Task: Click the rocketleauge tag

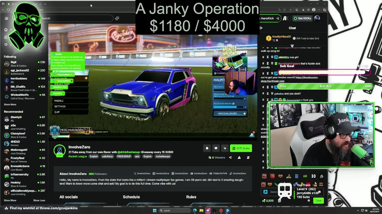Action: [163, 156]
